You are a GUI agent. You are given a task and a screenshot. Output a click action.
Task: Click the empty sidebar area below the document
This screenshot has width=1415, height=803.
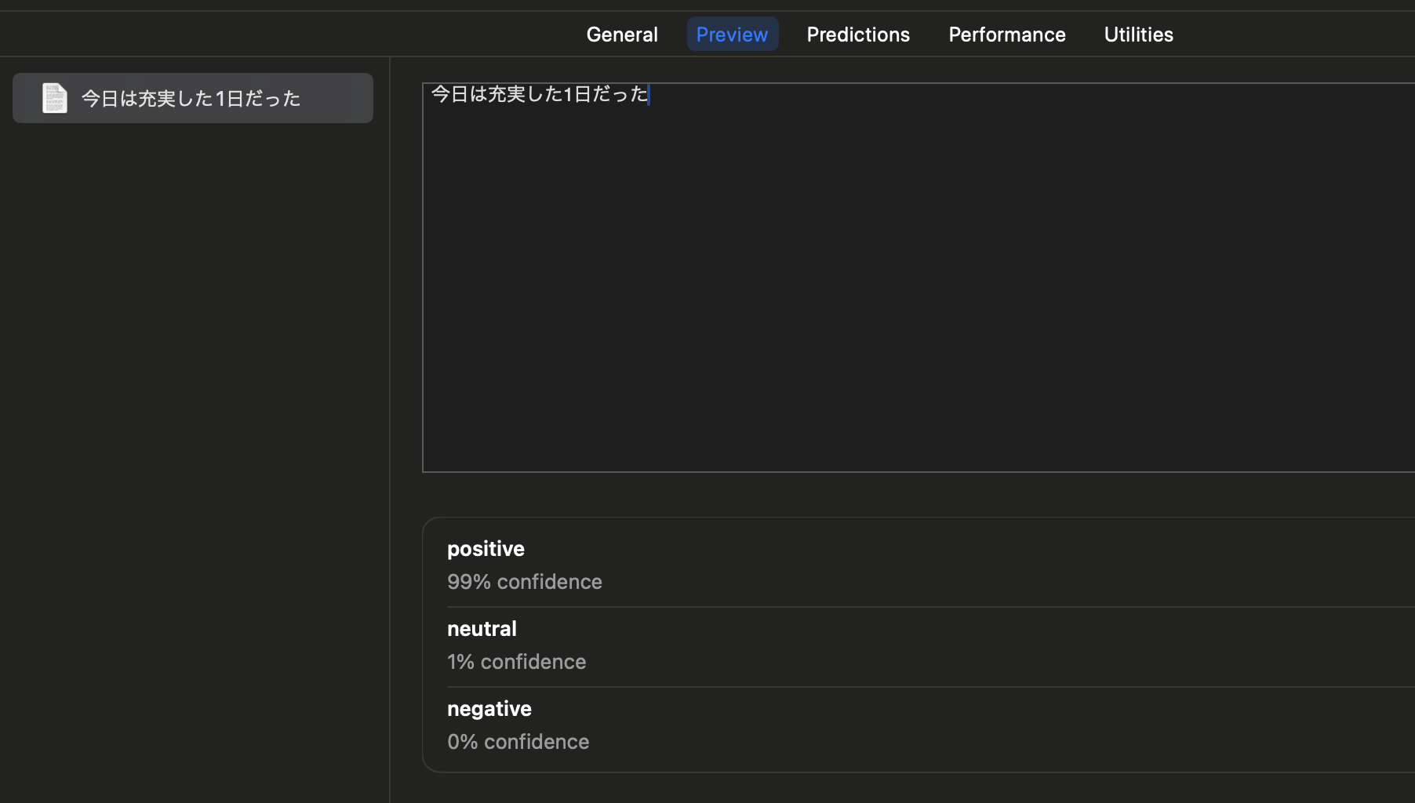[191, 392]
